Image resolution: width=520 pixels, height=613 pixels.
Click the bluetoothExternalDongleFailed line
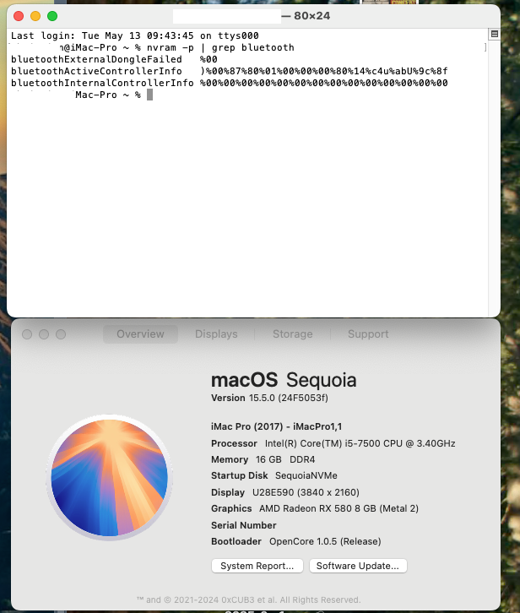(114, 59)
